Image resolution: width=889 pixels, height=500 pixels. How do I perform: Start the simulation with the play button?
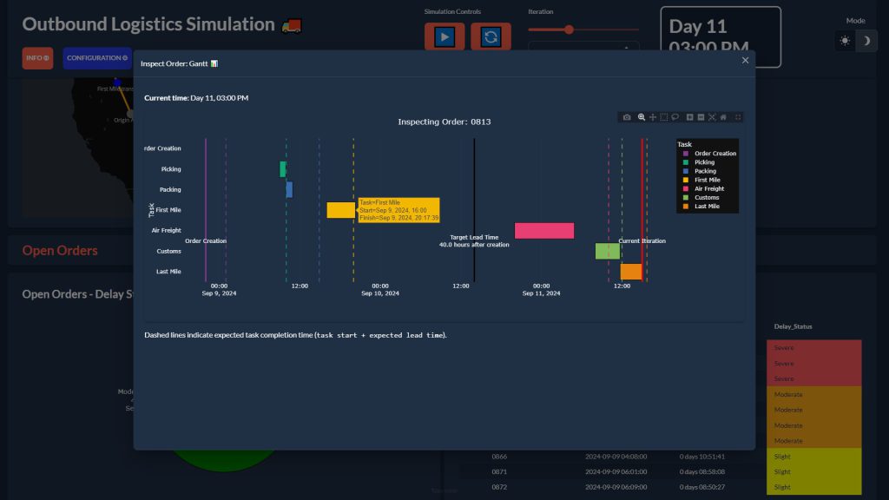[x=444, y=36]
